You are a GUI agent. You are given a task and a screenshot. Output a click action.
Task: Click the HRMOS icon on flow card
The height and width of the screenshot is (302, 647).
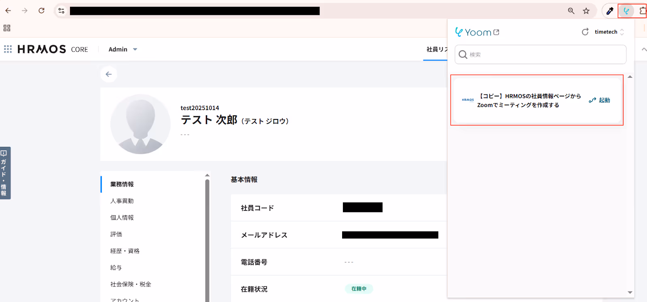(x=468, y=100)
